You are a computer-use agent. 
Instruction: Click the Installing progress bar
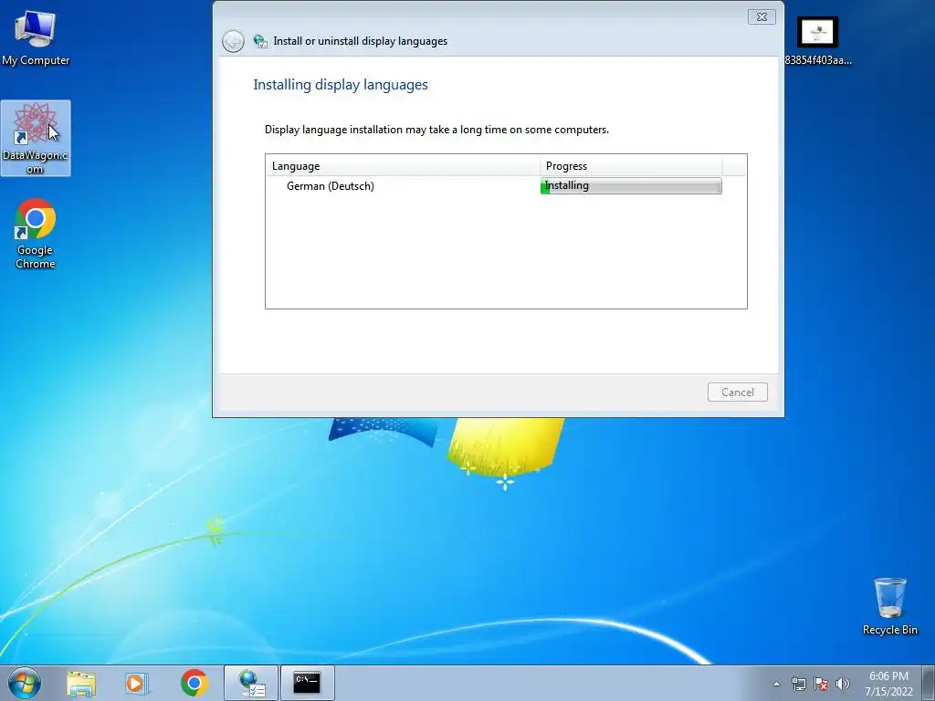click(631, 186)
